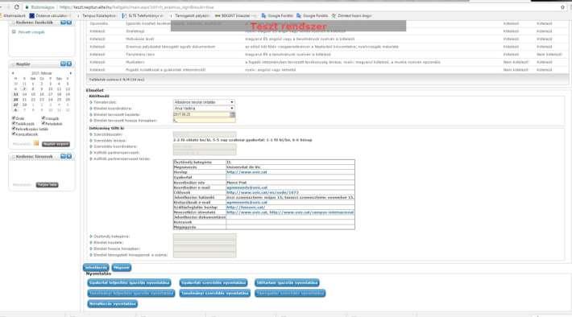Open the Distance calculator bookmark

[x=50, y=15]
